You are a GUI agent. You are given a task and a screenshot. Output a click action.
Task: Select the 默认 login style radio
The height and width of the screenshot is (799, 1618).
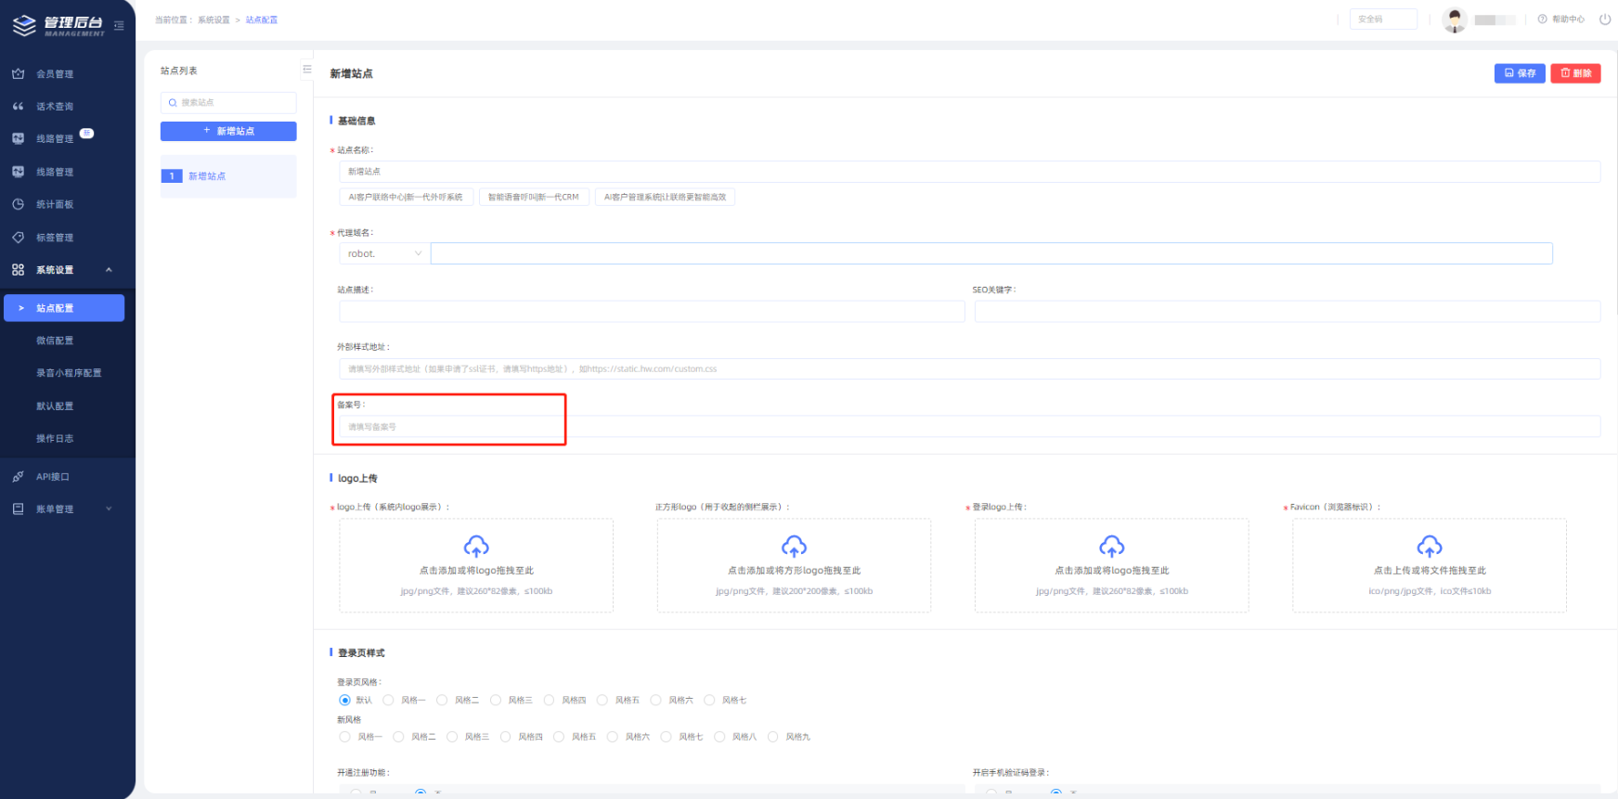[x=344, y=701]
